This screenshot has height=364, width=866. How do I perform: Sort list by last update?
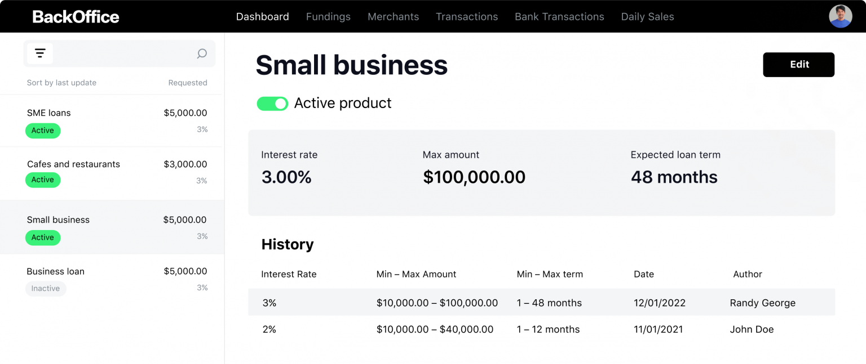[x=61, y=82]
